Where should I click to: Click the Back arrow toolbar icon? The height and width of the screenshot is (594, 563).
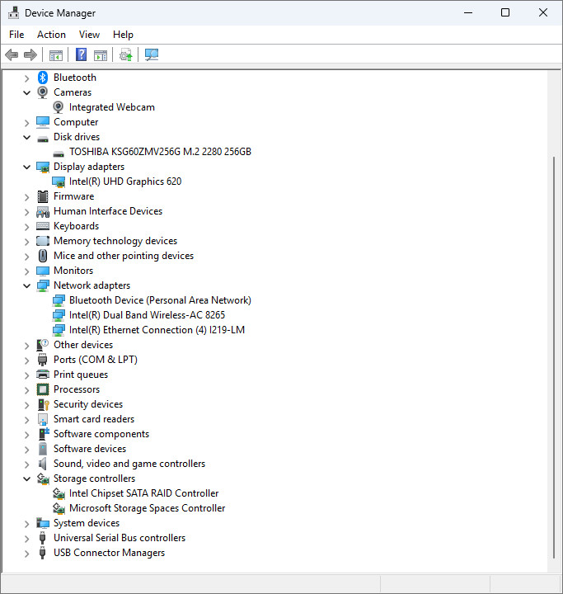(12, 55)
